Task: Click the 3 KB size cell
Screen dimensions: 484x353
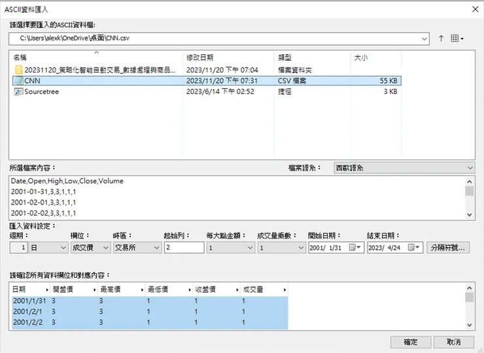Action: coord(390,92)
